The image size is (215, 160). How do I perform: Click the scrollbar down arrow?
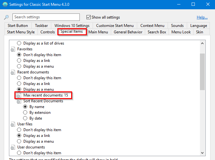pos(202,153)
